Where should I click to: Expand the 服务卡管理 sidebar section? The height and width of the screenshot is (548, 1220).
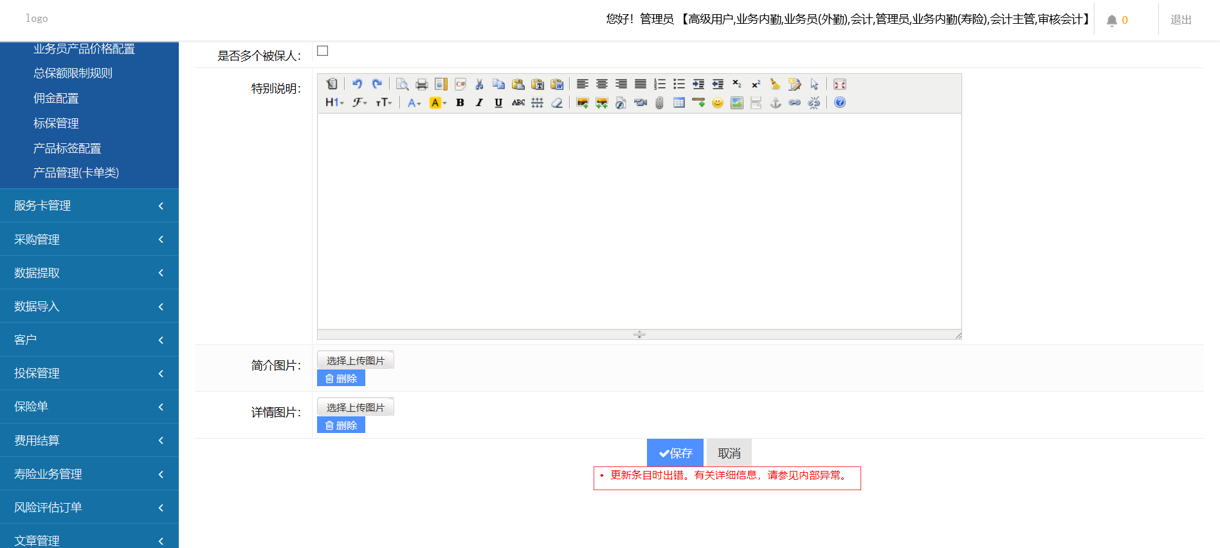tap(89, 206)
